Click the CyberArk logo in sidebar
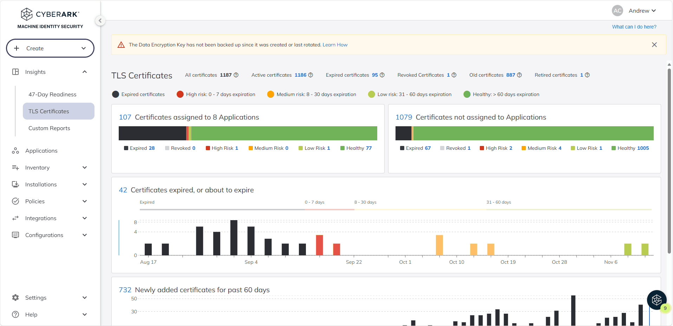This screenshot has width=673, height=326. (x=50, y=18)
